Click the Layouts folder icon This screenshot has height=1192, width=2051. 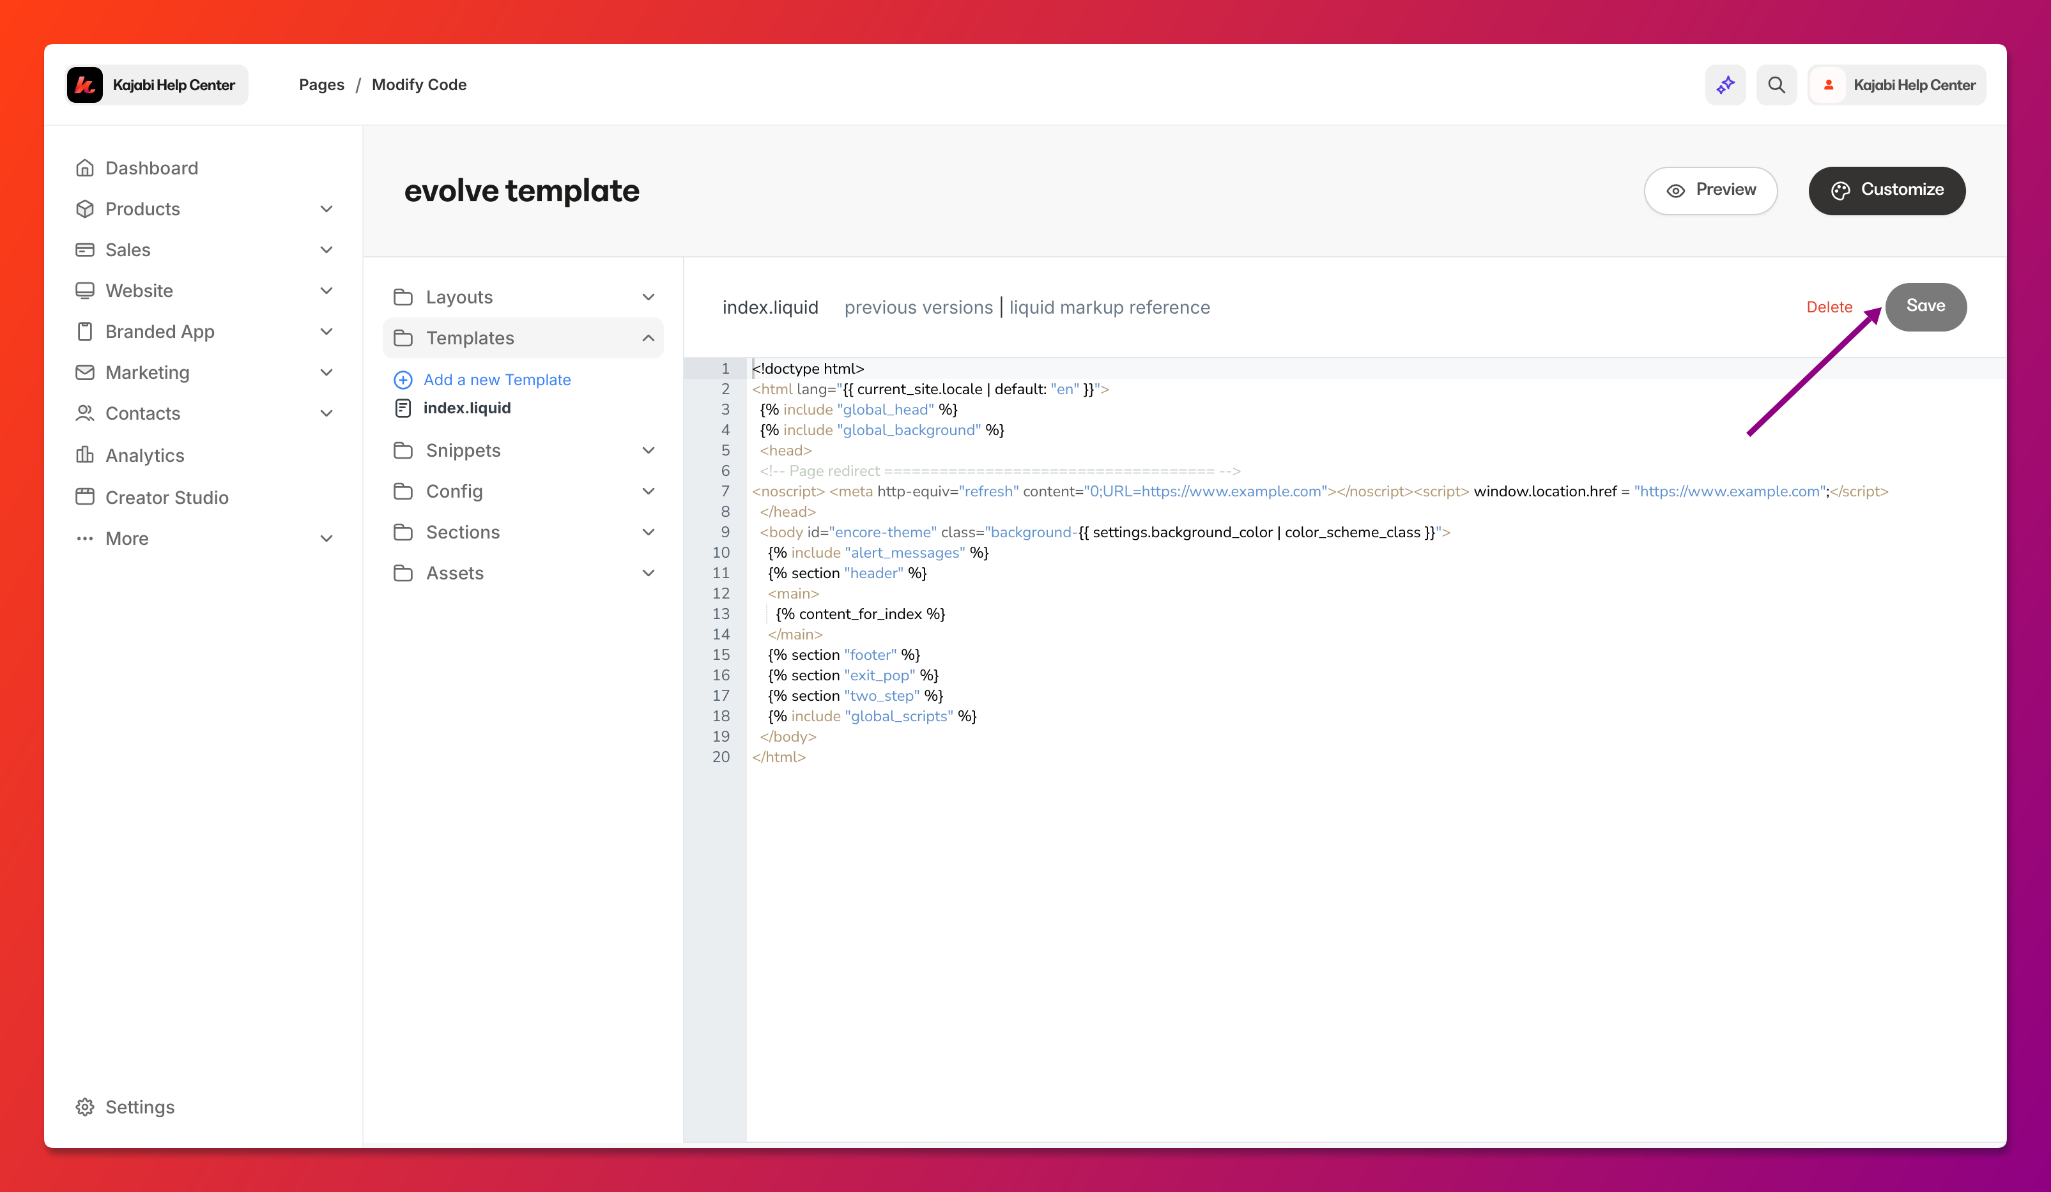(403, 297)
